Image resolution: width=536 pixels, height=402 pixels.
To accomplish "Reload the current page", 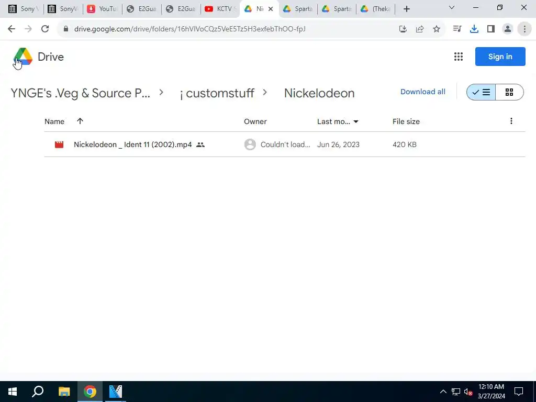I will tap(45, 29).
